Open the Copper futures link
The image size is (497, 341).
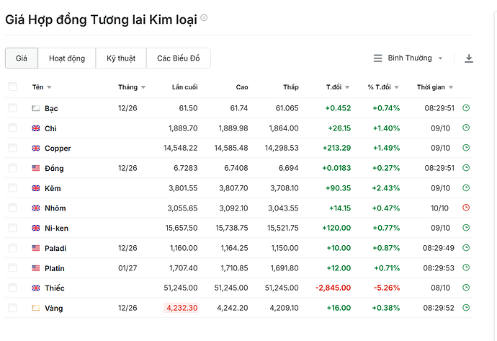58,149
